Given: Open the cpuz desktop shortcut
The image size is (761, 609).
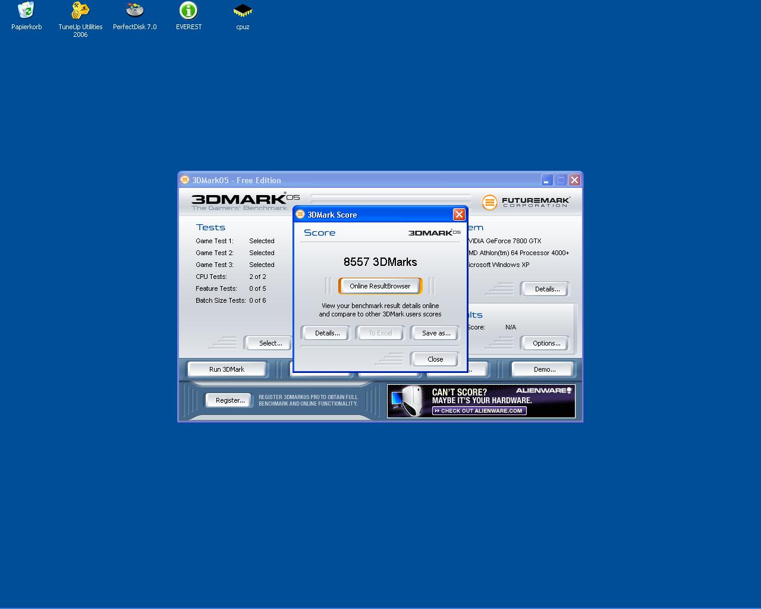Looking at the screenshot, I should point(243,16).
